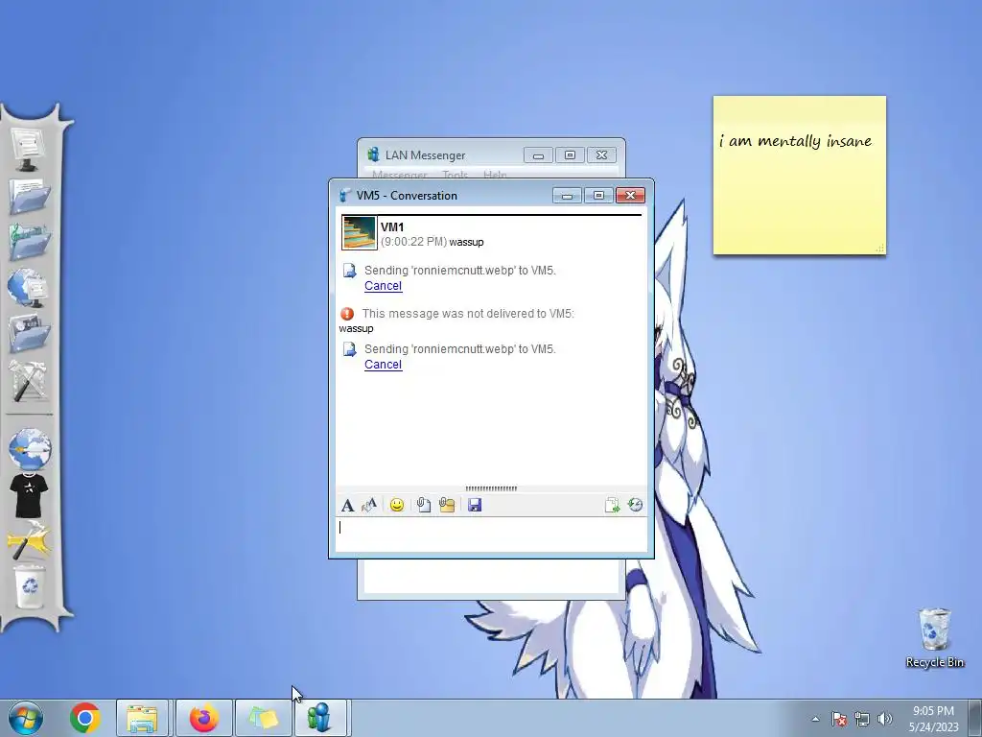Open the recycle bin in side dock
The image size is (982, 737).
(30, 586)
